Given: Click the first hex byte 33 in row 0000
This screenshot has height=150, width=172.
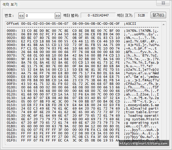Looking at the screenshot, I should coord(23,31).
